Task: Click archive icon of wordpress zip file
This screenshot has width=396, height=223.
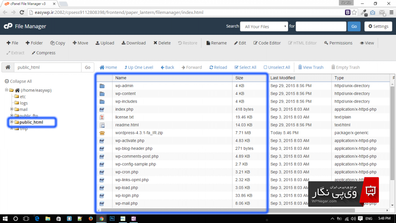Action: click(x=102, y=133)
